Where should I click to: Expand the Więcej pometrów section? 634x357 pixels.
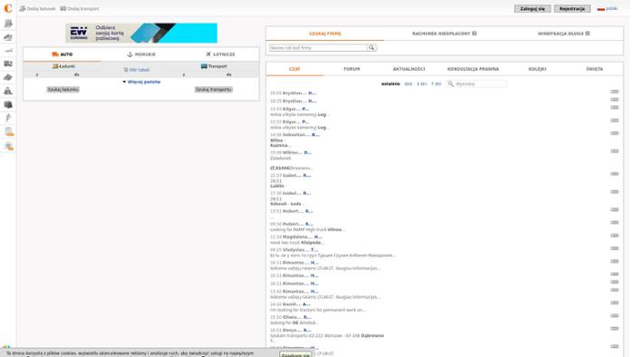[x=141, y=82]
